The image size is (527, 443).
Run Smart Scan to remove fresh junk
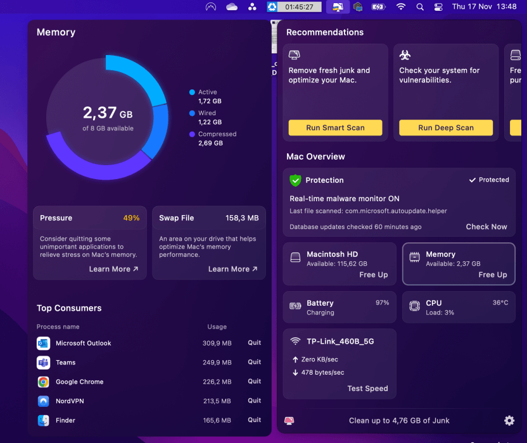(335, 127)
